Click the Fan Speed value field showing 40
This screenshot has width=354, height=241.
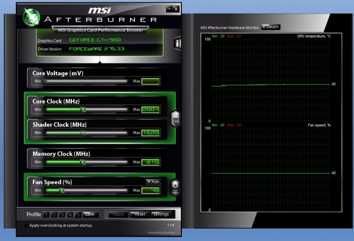(150, 190)
